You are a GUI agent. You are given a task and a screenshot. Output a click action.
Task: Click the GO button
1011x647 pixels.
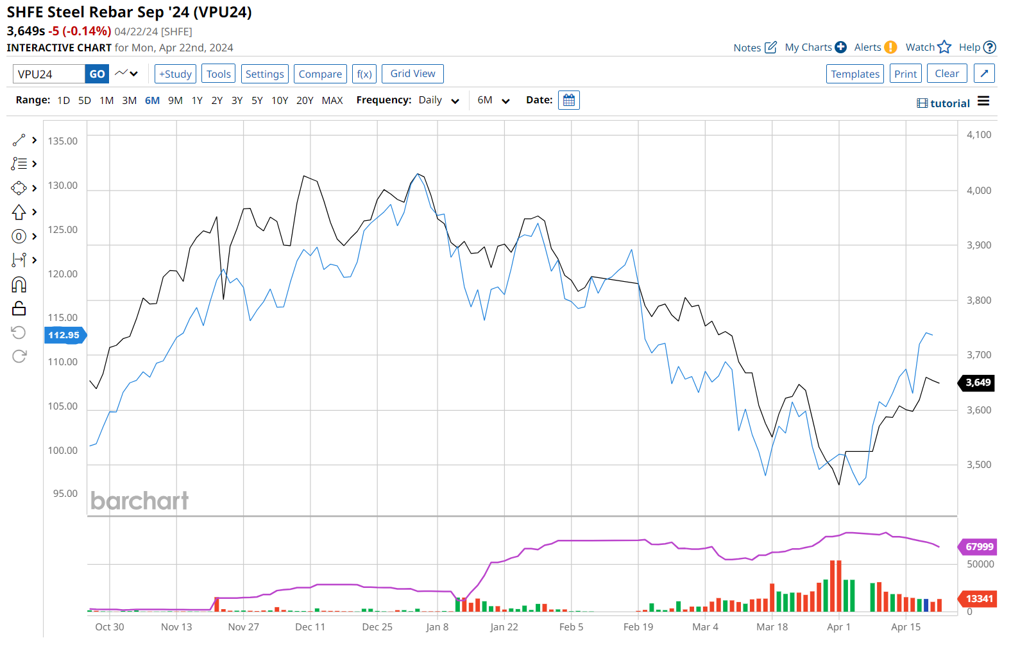97,74
